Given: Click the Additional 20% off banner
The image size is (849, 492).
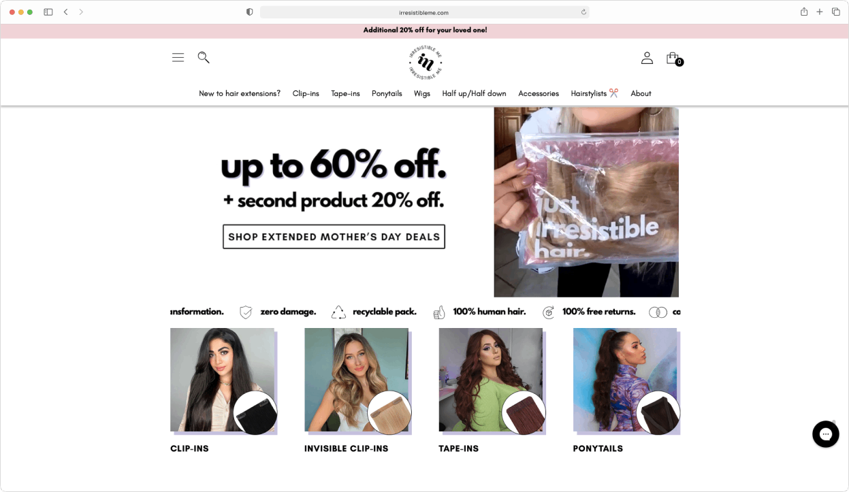Looking at the screenshot, I should [425, 31].
